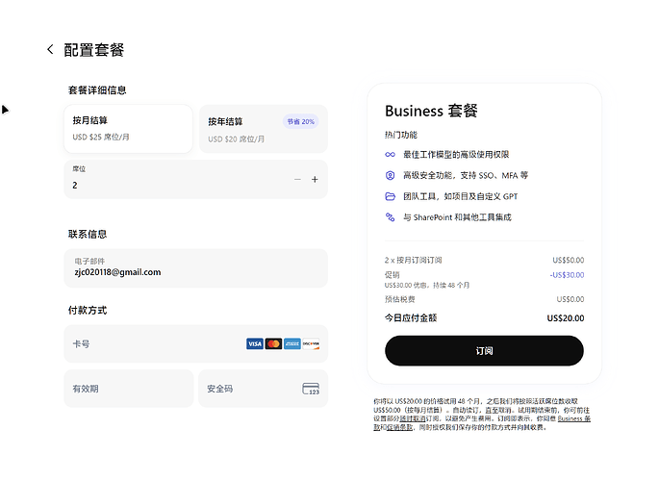
Task: Focus the 安全码 security code field
Action: tap(263, 389)
